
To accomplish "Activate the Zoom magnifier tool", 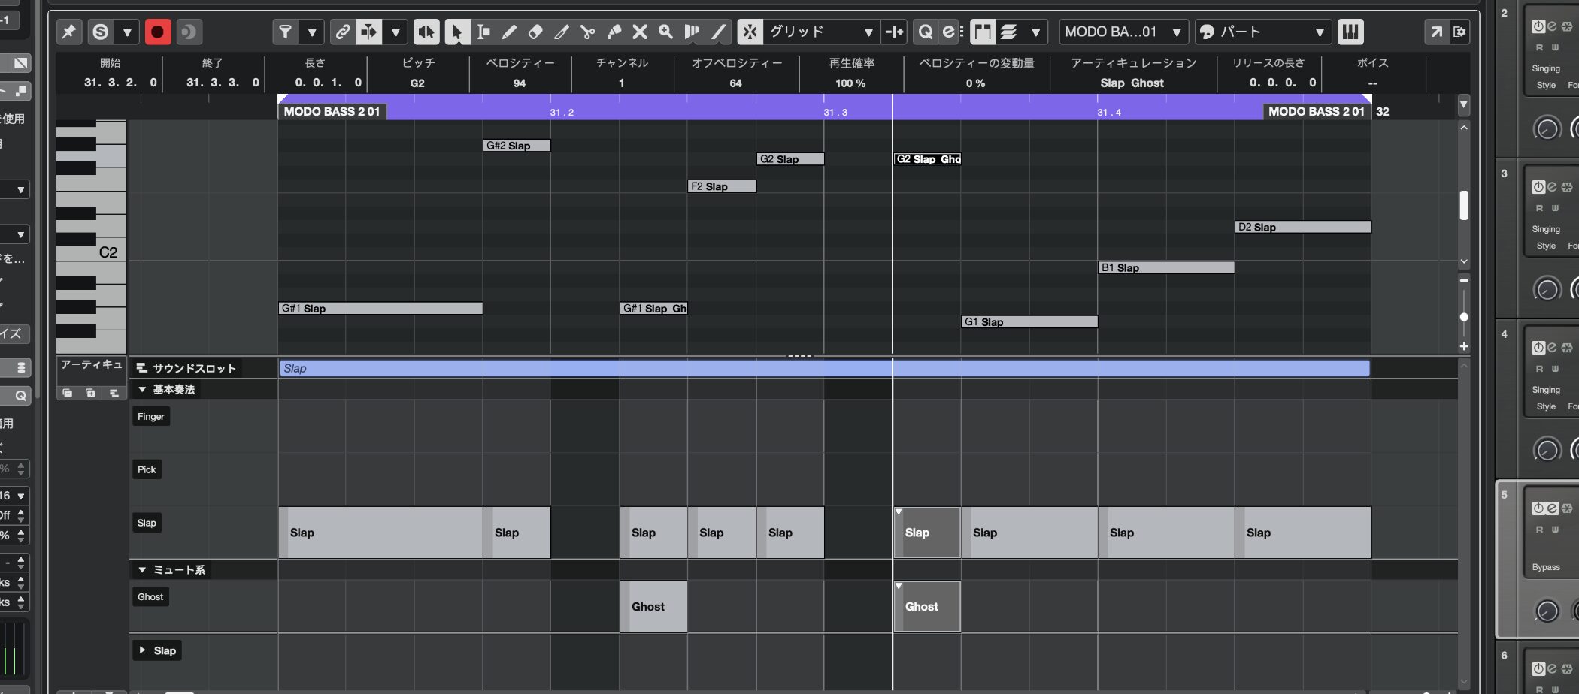I will pyautogui.click(x=665, y=32).
